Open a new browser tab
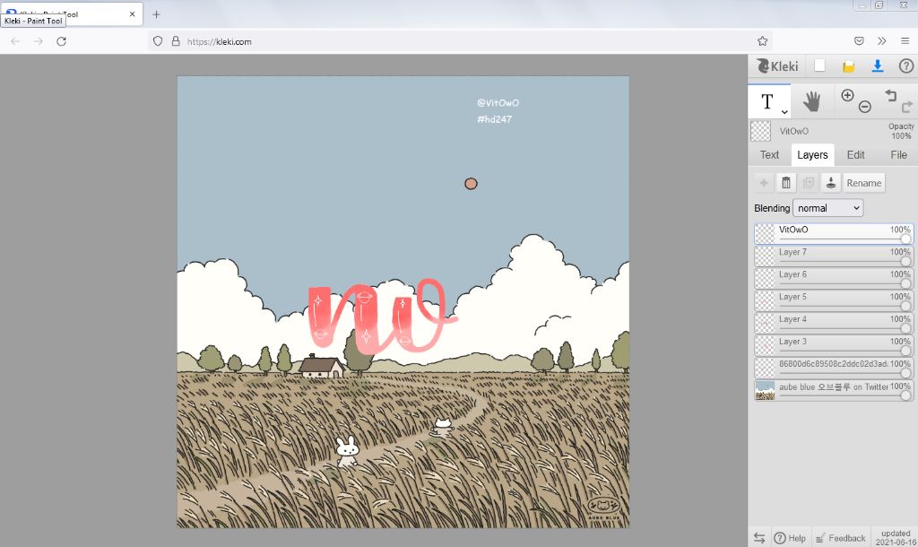918x547 pixels. 156,14
